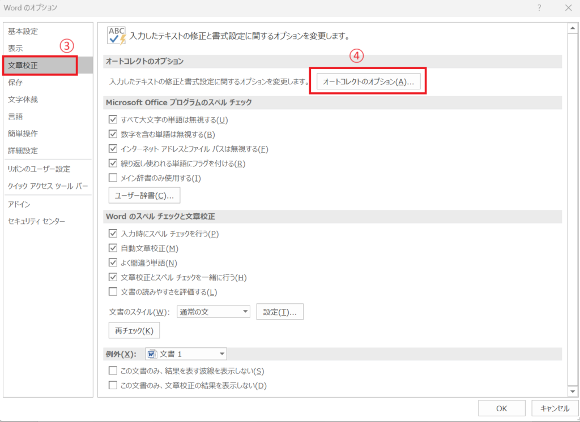
Task: Open クイック アクセス ツール バー settings
Action: coord(48,186)
